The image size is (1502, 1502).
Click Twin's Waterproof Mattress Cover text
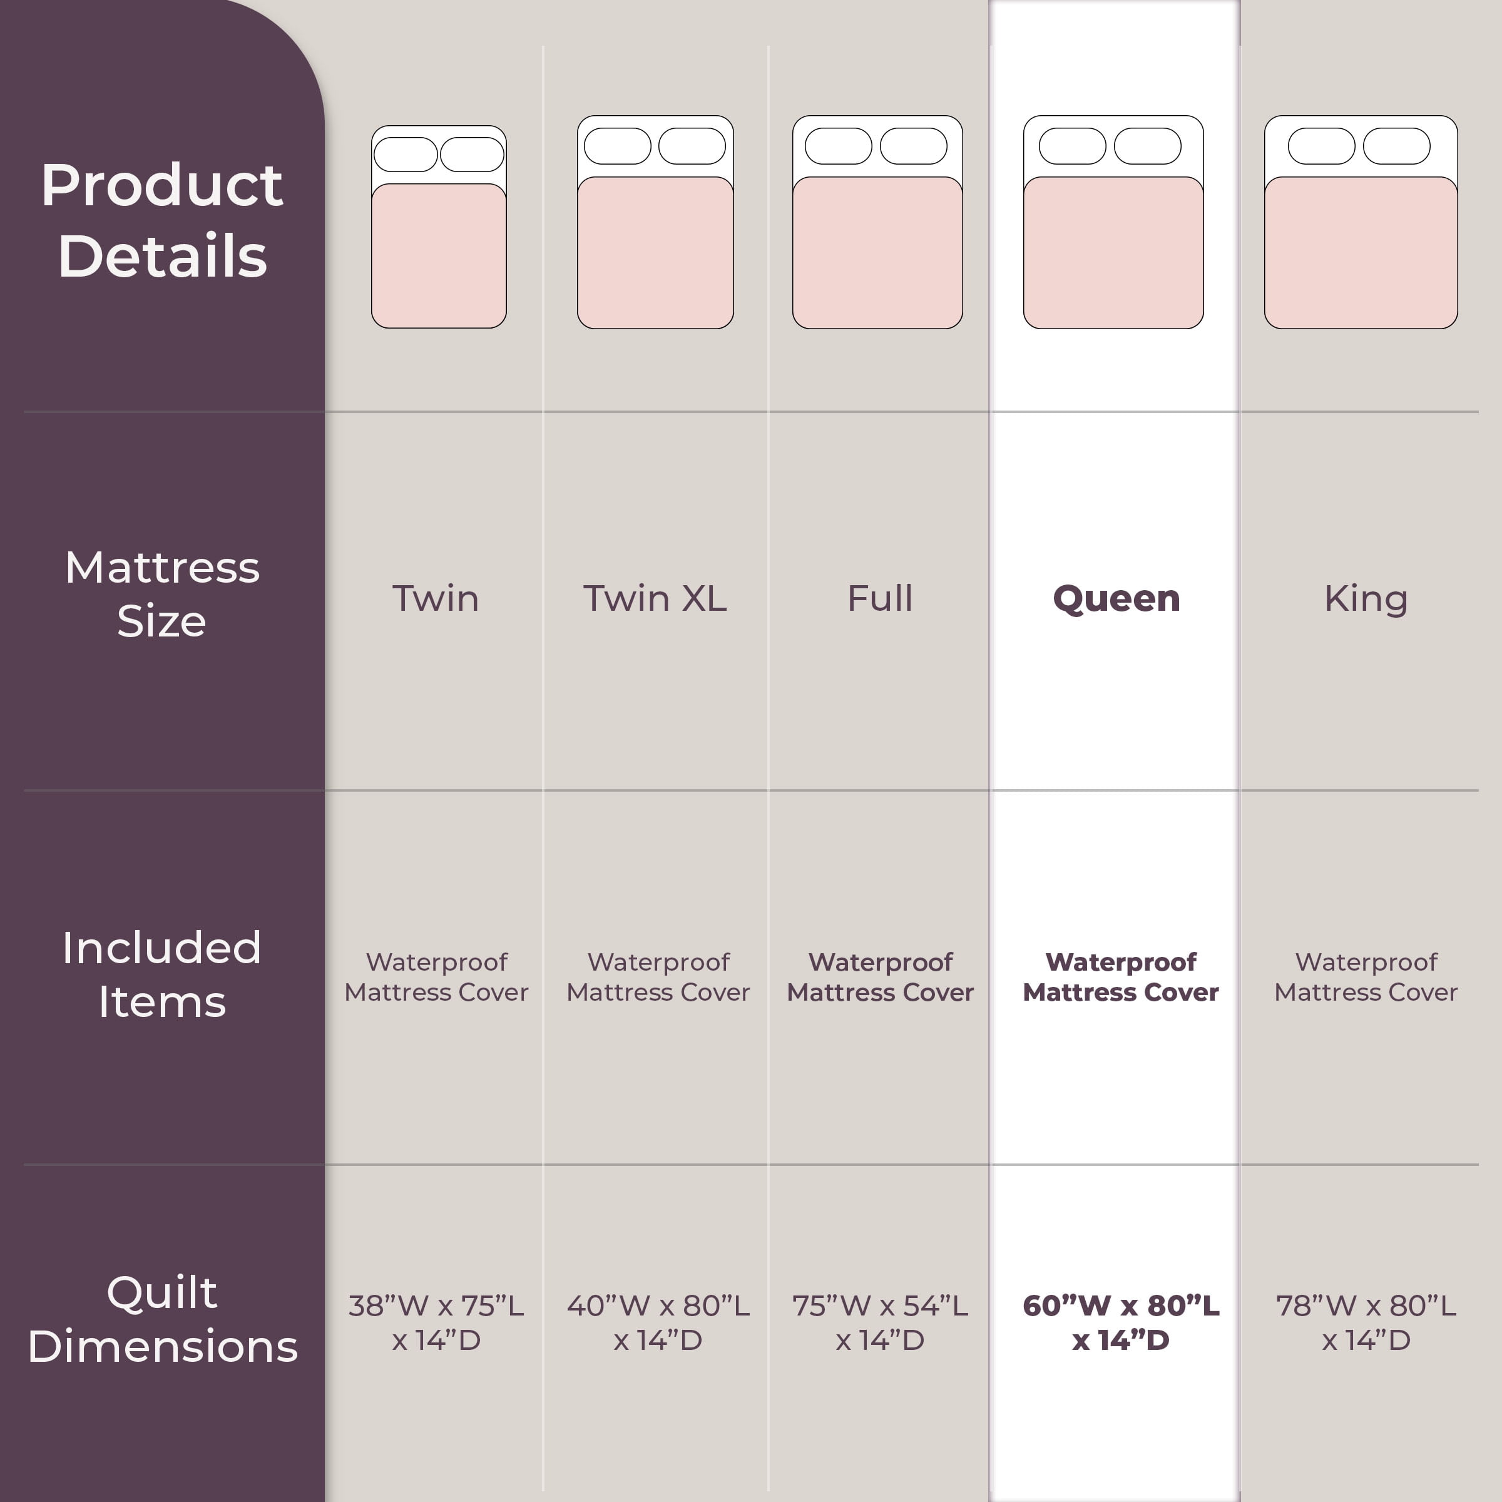[x=436, y=977]
